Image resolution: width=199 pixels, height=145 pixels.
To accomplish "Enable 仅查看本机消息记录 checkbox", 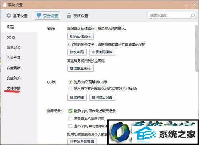I will [x=70, y=118].
